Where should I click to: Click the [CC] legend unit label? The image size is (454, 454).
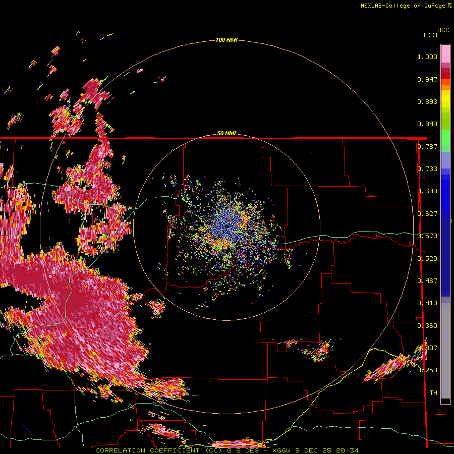pyautogui.click(x=430, y=35)
